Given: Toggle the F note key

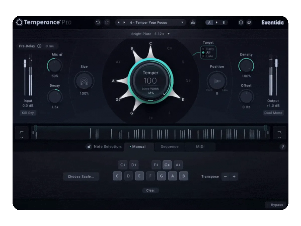Looking at the screenshot, I should [150, 176].
